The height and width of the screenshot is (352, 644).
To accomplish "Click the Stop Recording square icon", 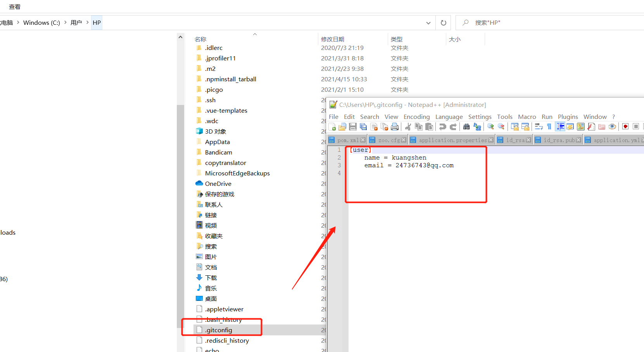I will [x=636, y=127].
